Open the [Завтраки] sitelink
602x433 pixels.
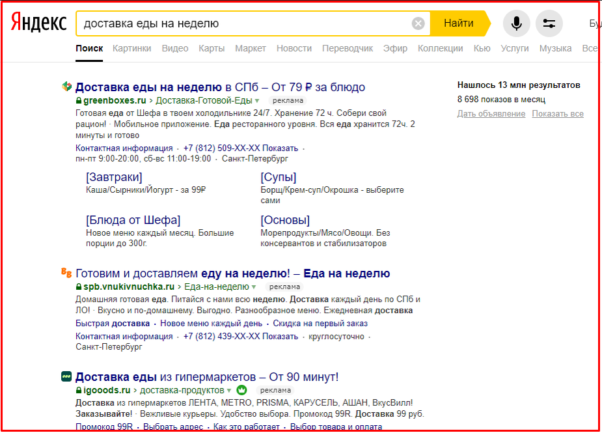pos(114,177)
